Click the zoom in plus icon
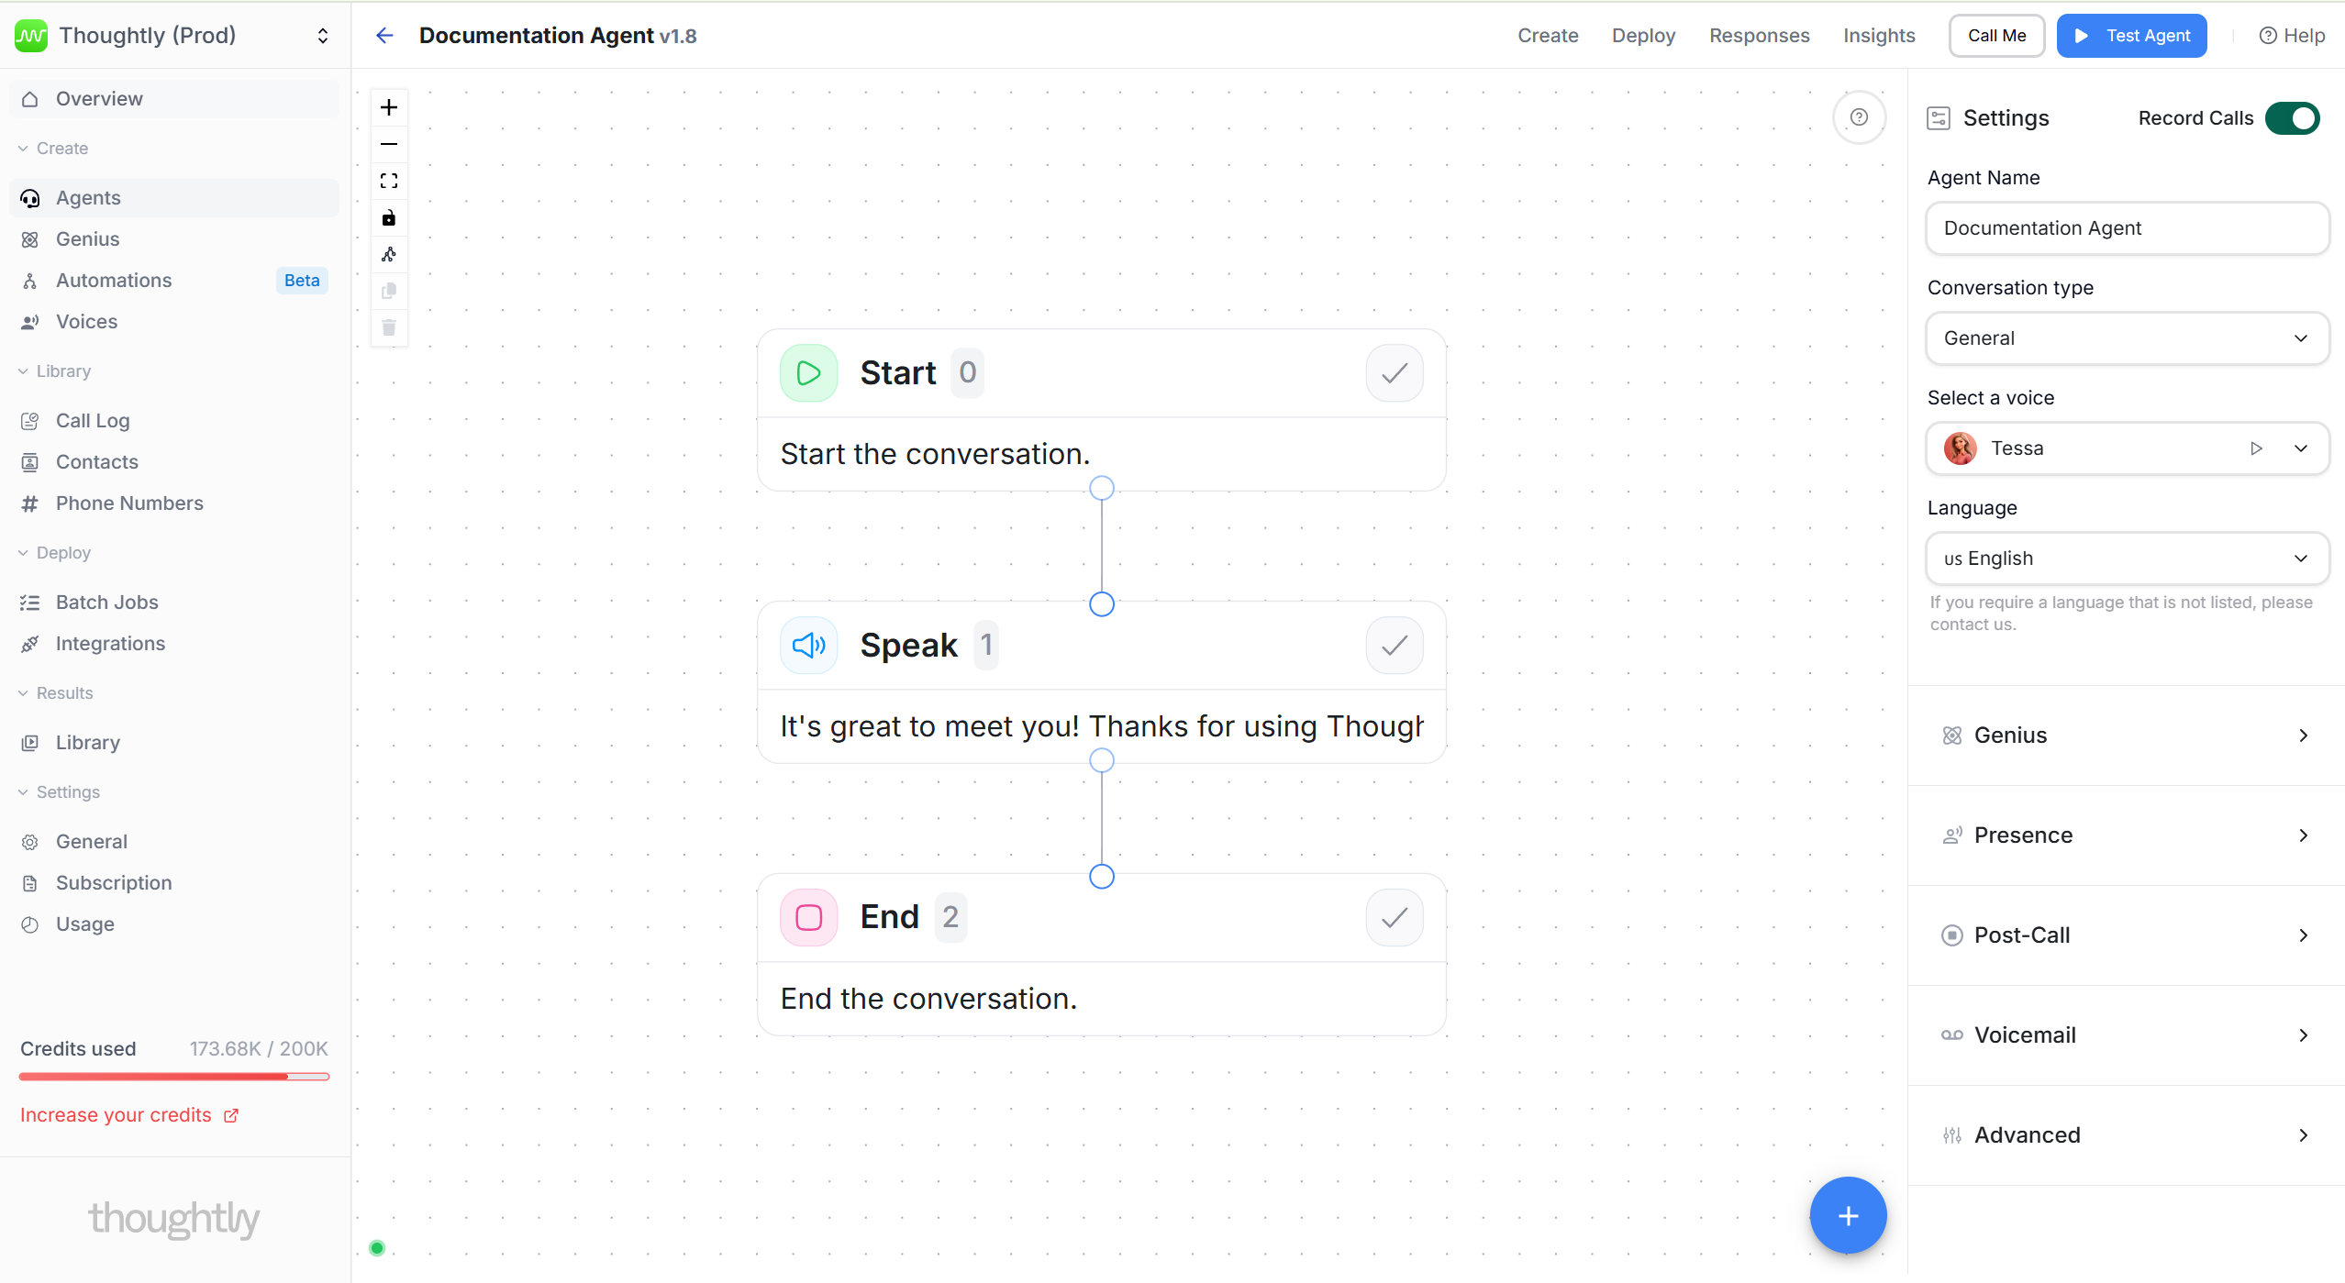 coord(389,107)
